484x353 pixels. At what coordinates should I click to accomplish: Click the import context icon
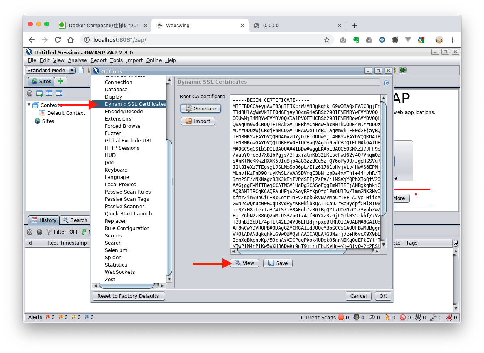pyautogui.click(x=49, y=93)
